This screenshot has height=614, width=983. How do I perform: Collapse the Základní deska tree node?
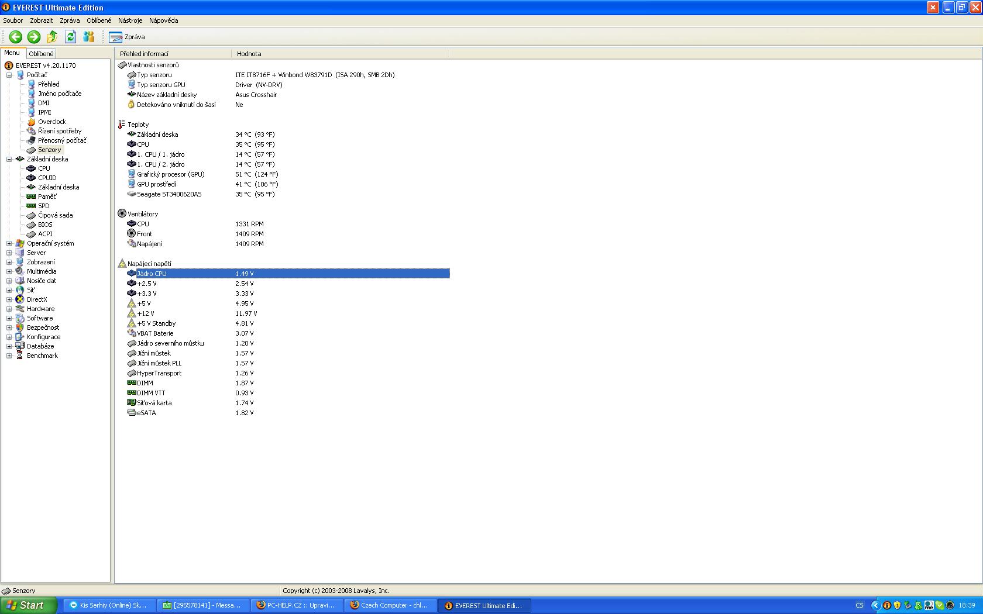click(9, 159)
